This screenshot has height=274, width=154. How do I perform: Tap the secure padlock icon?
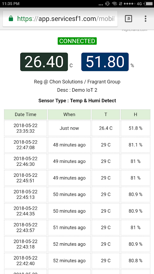click(11, 19)
